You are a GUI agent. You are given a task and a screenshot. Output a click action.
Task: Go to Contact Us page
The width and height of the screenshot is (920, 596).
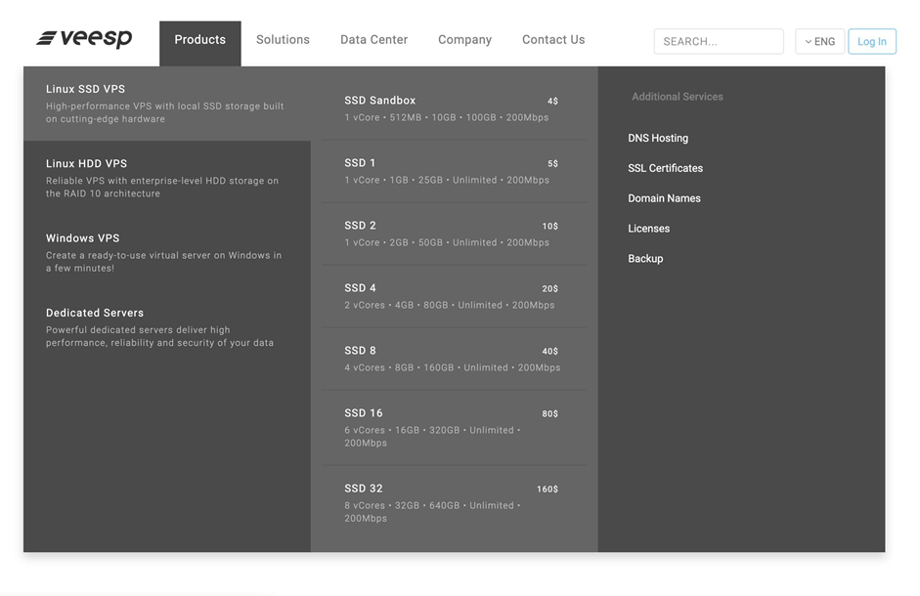tap(553, 39)
